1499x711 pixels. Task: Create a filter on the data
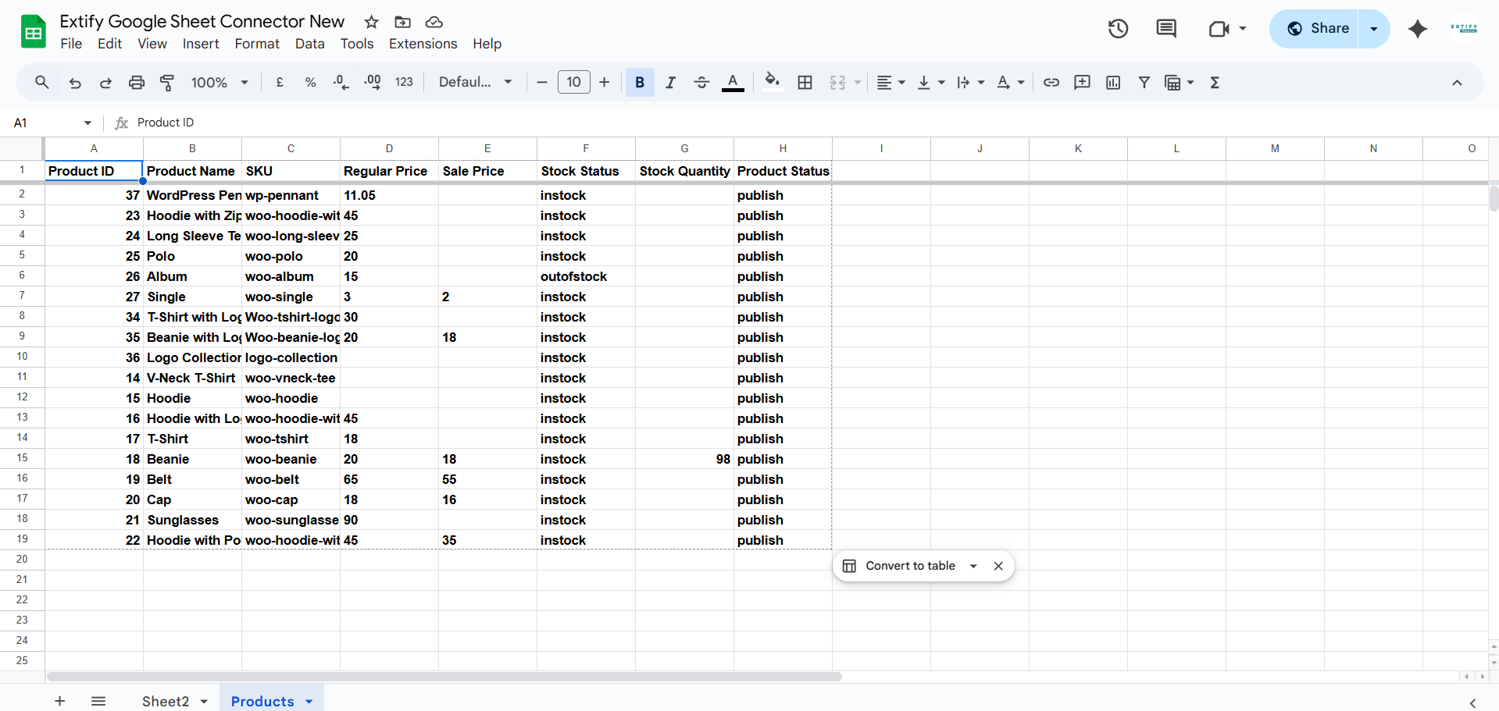coord(1144,82)
